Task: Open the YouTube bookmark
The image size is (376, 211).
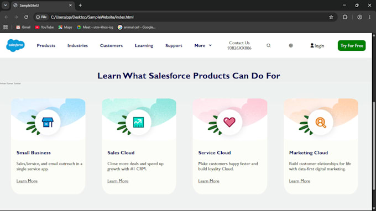Action: [x=44, y=27]
